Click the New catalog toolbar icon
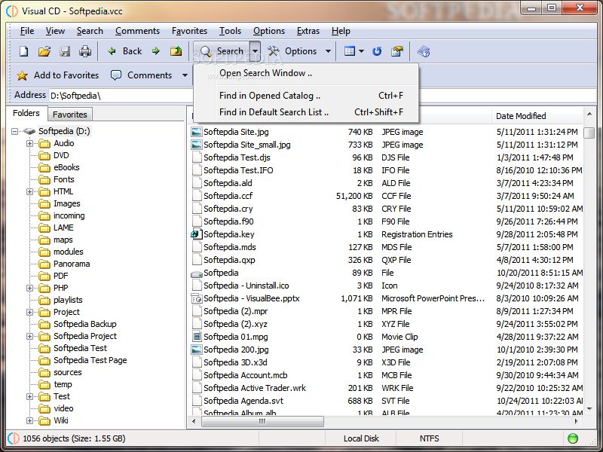603x452 pixels. point(24,51)
